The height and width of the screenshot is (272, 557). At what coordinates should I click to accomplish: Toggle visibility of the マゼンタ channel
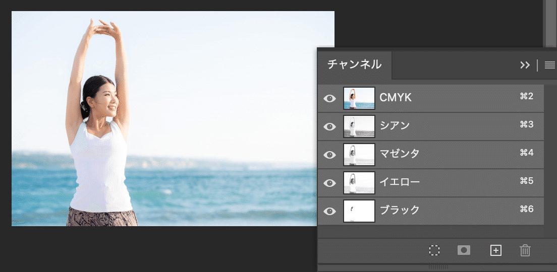click(x=329, y=155)
